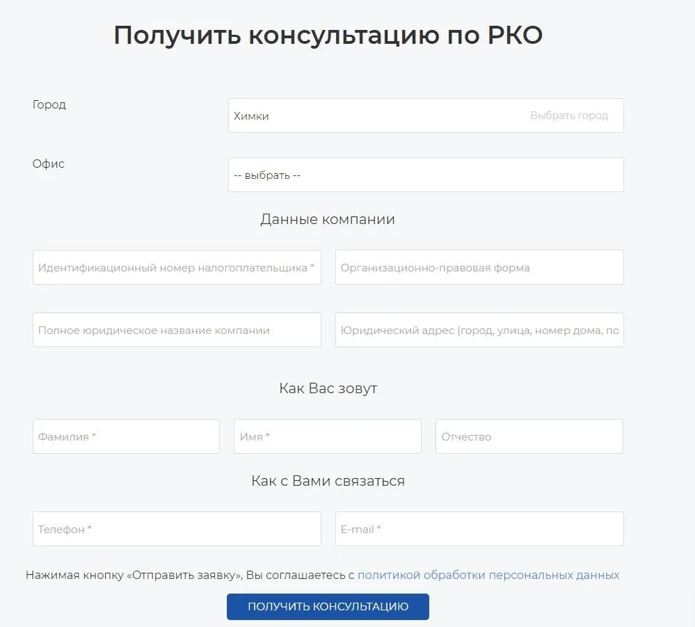Click the Данные компании section heading
This screenshot has height=627, width=695.
(327, 219)
